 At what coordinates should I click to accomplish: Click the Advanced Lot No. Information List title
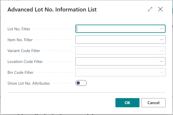[x=52, y=9]
